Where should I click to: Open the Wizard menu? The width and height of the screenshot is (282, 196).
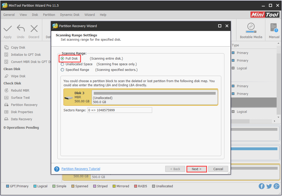click(x=90, y=15)
